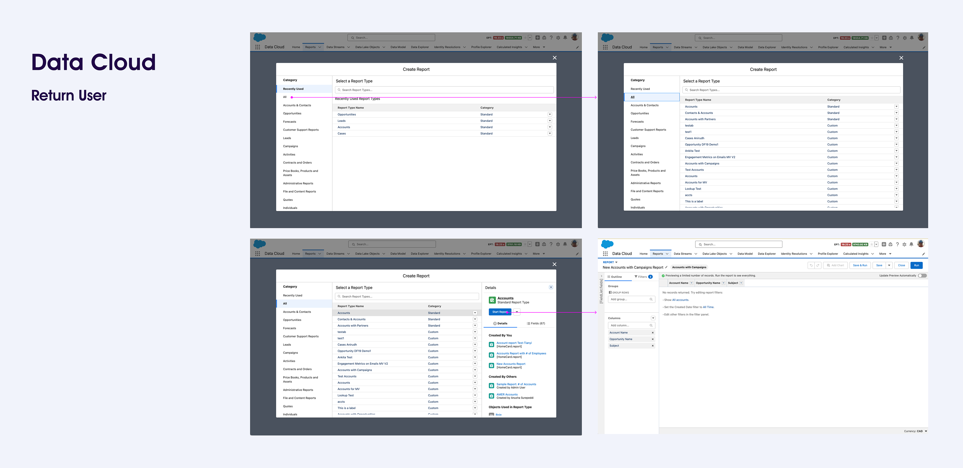Image resolution: width=963 pixels, height=468 pixels.
Task: Close Create Report dialog showing Recently Used Report Types
Action: [x=554, y=58]
